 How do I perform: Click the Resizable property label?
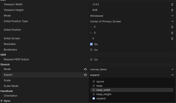[9, 44]
